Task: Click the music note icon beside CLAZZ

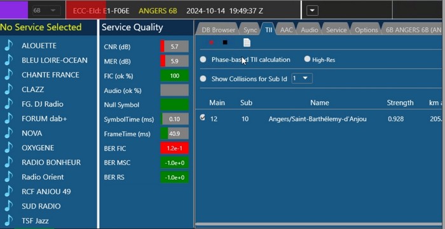Action: click(8, 89)
